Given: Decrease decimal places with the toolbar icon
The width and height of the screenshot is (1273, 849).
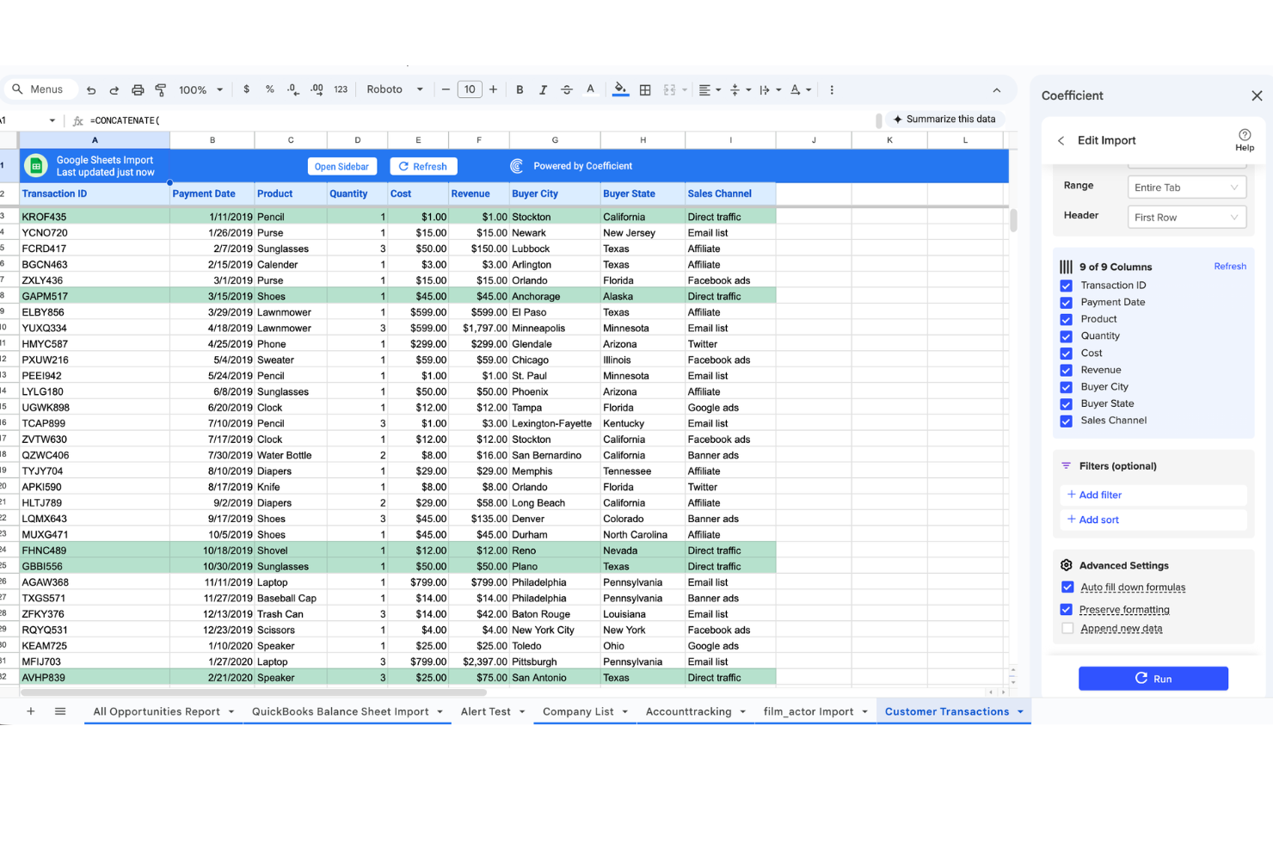Looking at the screenshot, I should coord(292,89).
